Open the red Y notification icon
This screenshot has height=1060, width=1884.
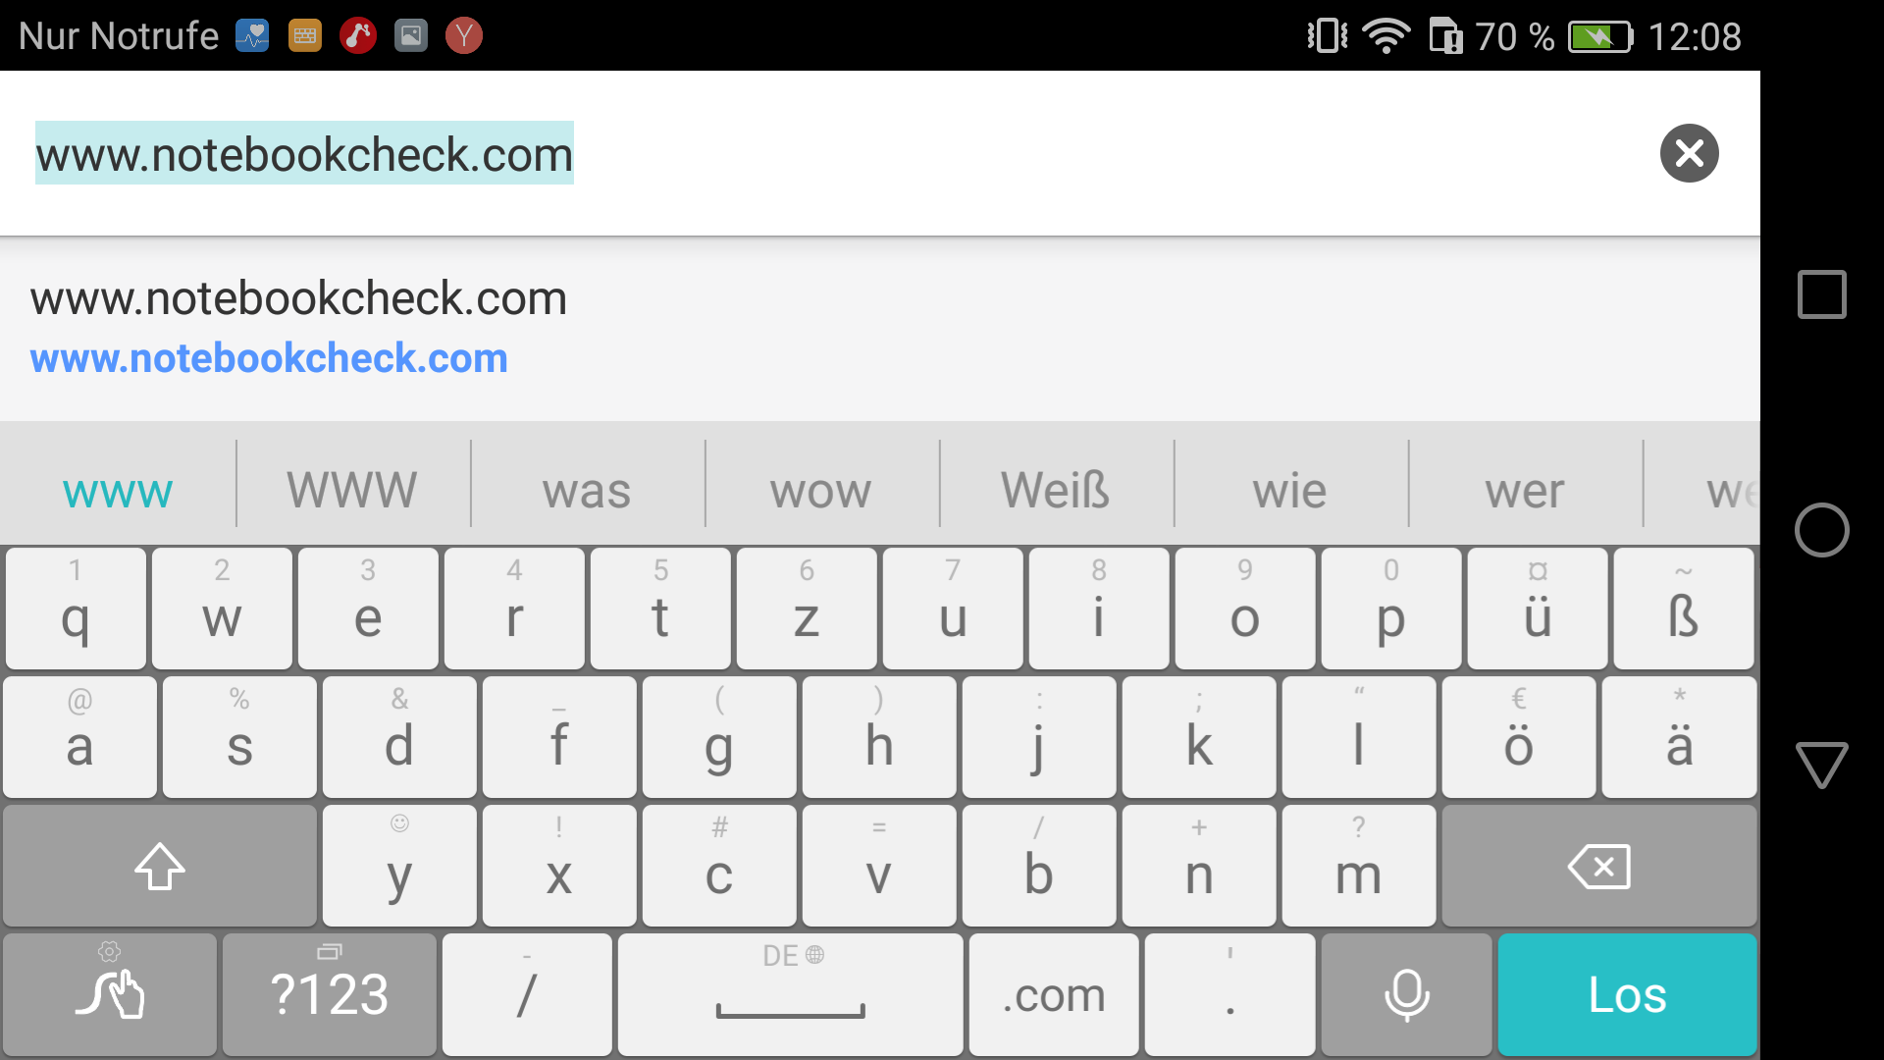coord(464,36)
